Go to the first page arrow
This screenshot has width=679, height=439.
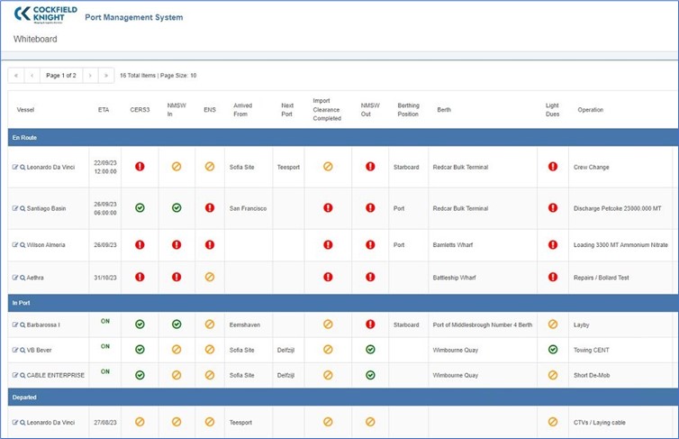click(16, 76)
